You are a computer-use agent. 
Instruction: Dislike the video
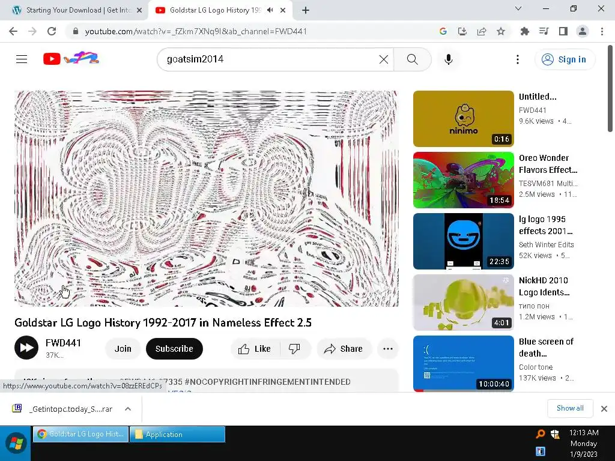(294, 349)
